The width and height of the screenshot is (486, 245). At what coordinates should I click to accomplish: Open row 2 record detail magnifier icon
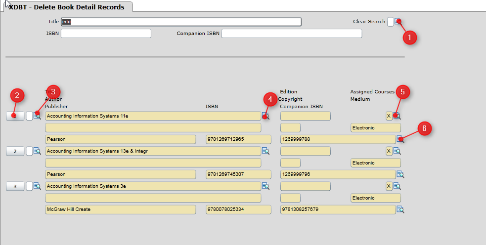(37, 151)
